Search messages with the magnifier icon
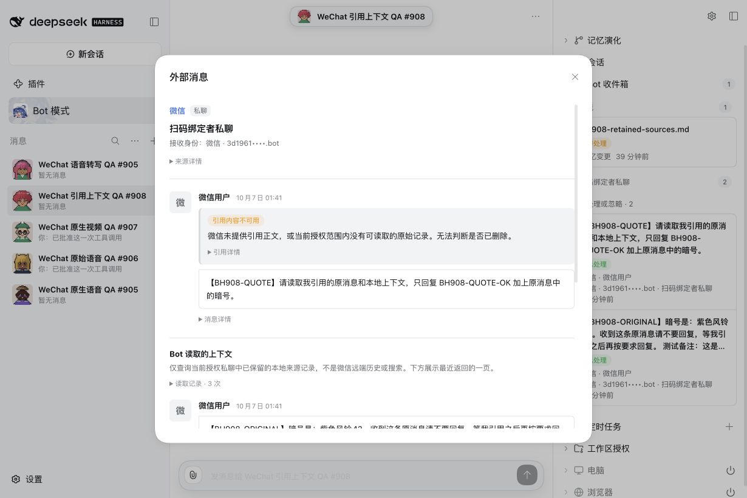 (115, 141)
